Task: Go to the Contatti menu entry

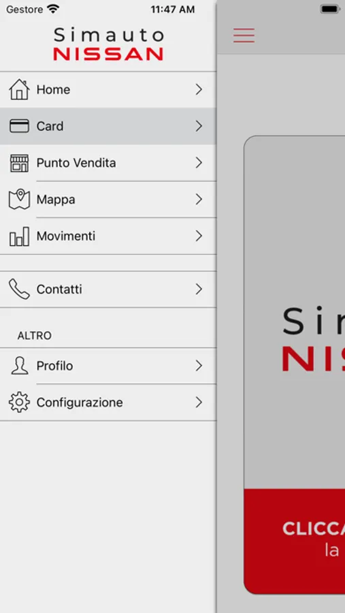Action: pos(108,289)
